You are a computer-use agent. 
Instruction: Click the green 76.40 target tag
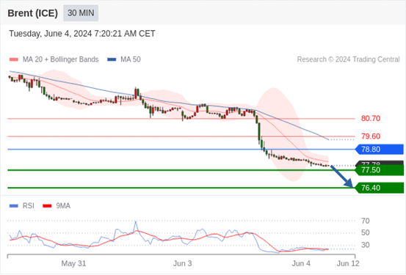tap(380, 188)
